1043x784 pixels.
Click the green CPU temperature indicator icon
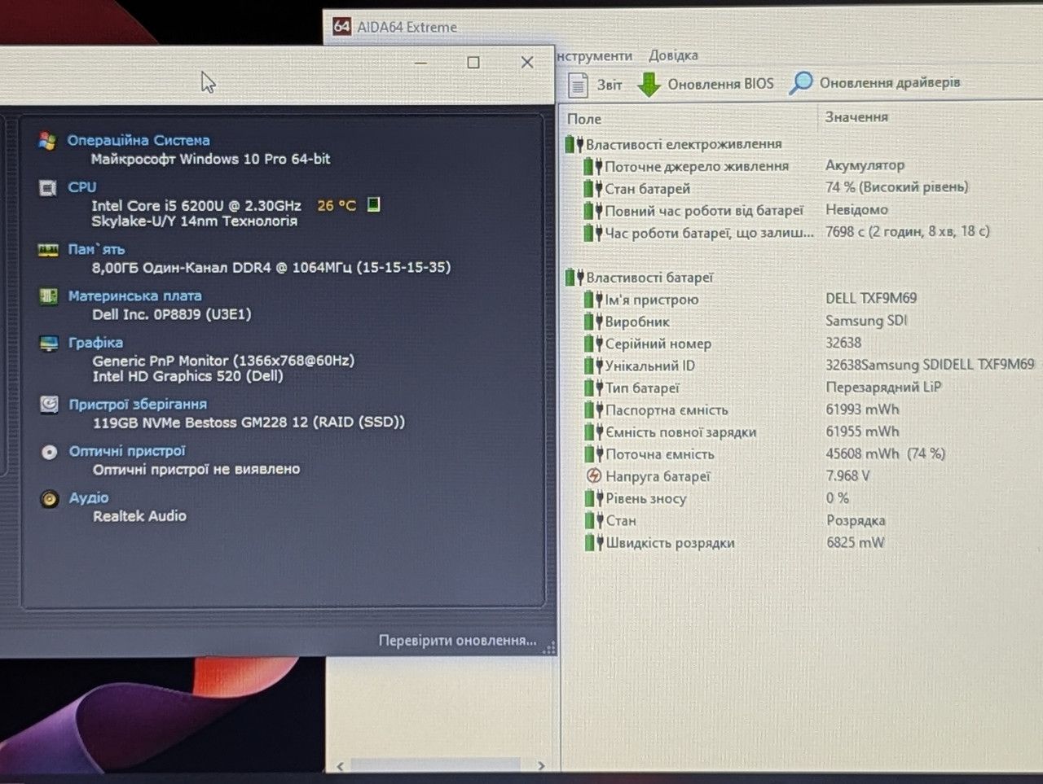[x=373, y=204]
